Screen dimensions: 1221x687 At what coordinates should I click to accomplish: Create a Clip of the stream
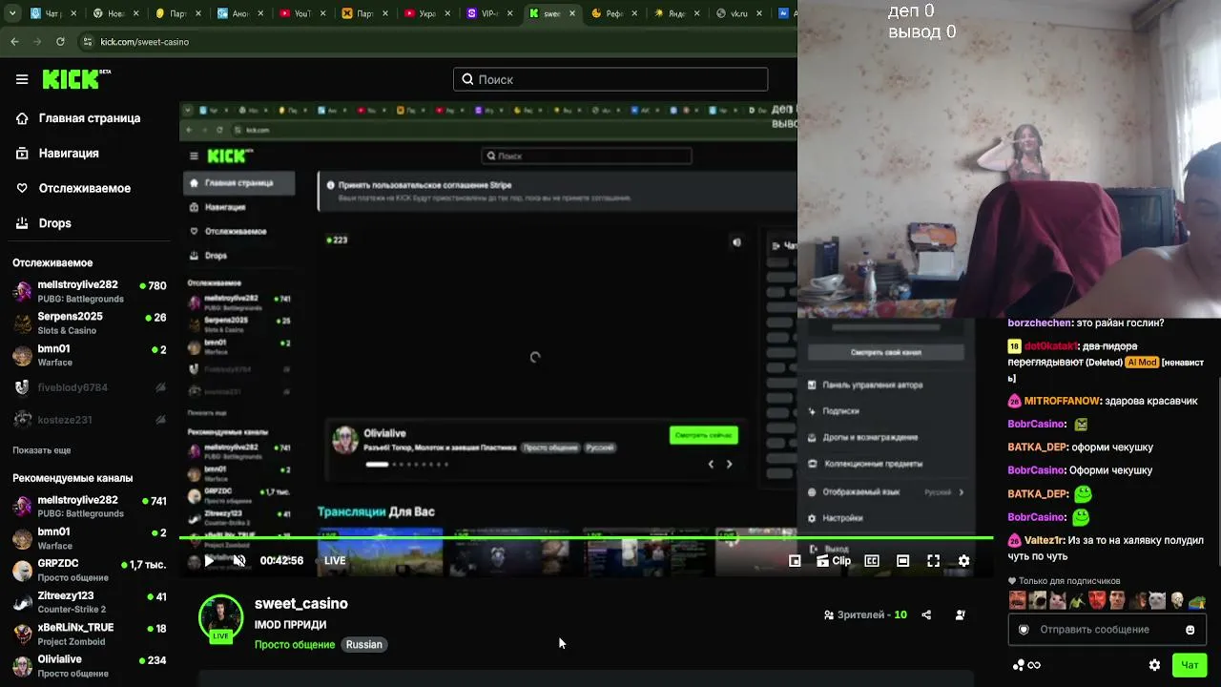[x=834, y=561]
